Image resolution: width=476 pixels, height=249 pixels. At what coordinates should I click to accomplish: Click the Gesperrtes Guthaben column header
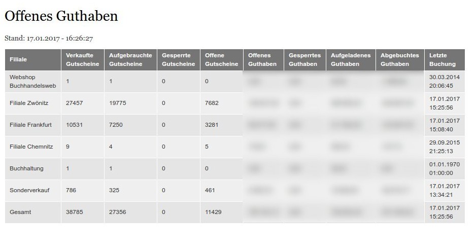[x=305, y=60]
